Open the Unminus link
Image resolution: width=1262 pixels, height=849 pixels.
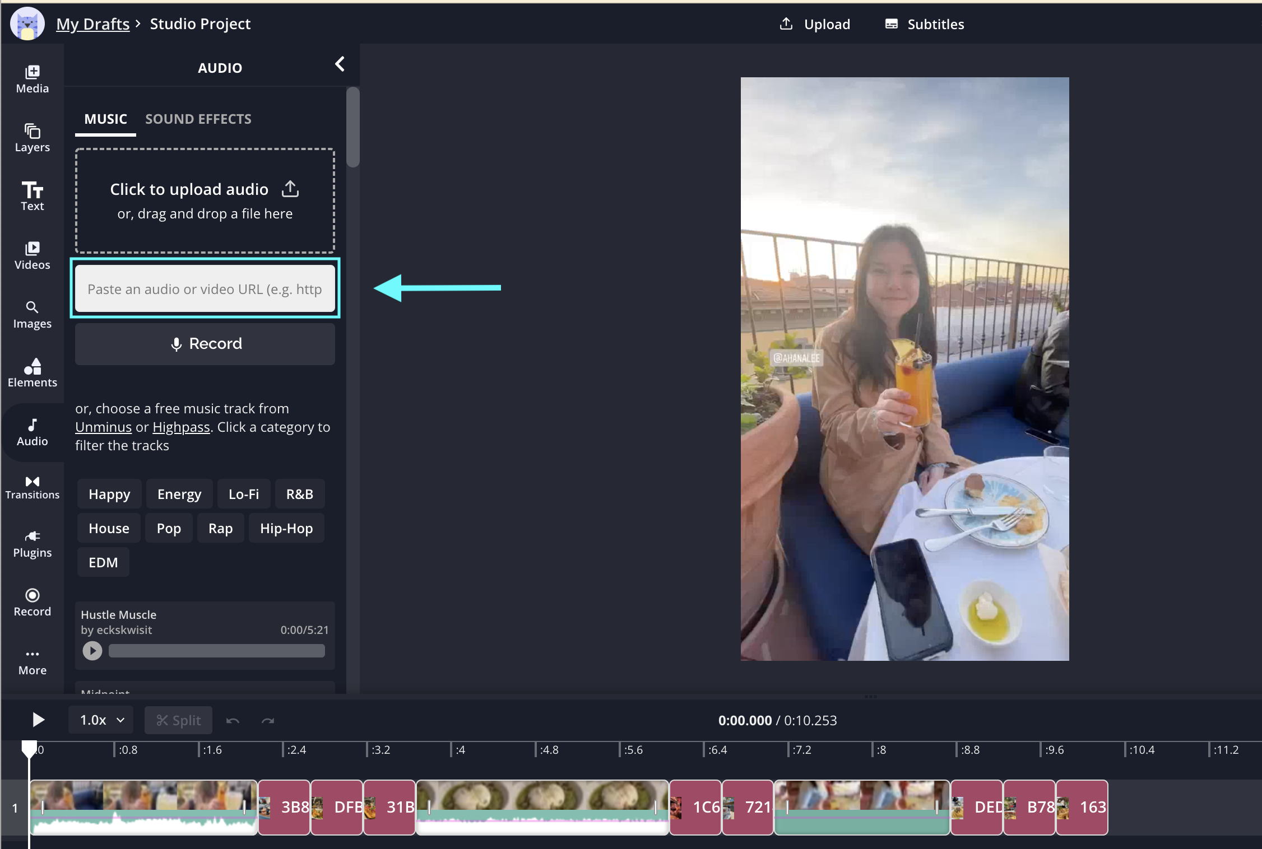pyautogui.click(x=103, y=427)
